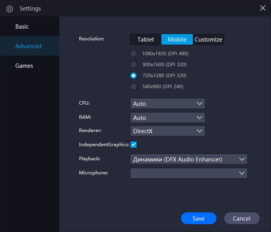Switch to the Advanced settings tab
Image resolution: width=271 pixels, height=232 pixels.
[x=28, y=46]
